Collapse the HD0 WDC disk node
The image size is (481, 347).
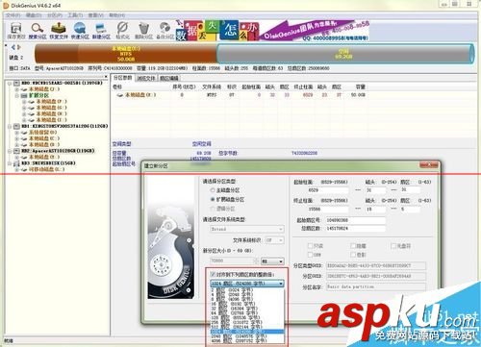point(10,83)
